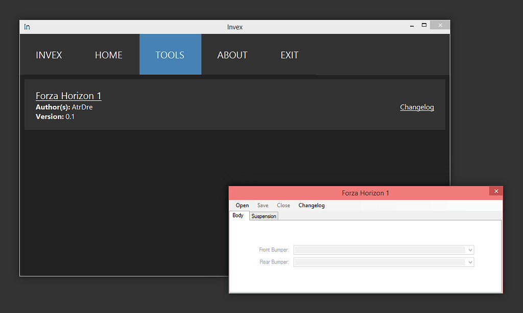Close the Invex main window
The height and width of the screenshot is (313, 523).
tap(440, 25)
